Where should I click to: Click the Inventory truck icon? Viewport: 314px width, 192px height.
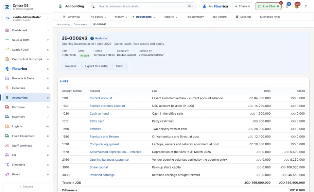[x=7, y=117]
